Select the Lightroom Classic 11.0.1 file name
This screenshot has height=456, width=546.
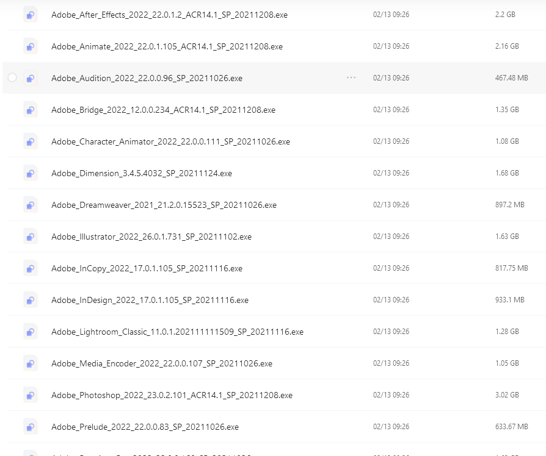[177, 332]
